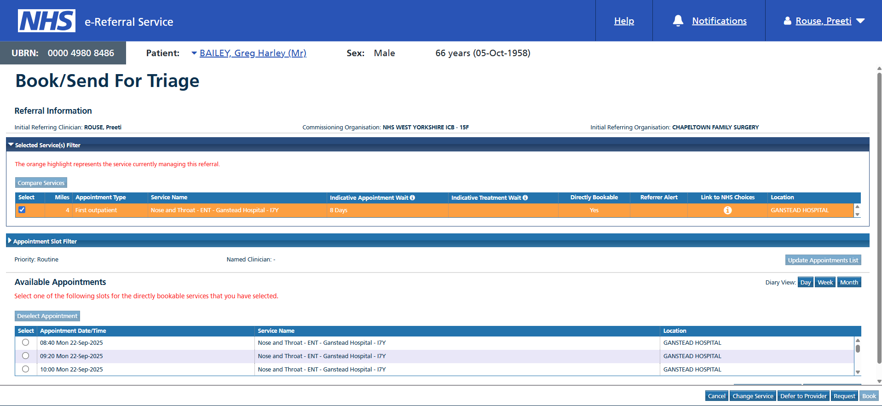This screenshot has width=882, height=406.
Task: Select the 10:00 Mon 22-Sep-2025 appointment slot
Action: (25, 369)
